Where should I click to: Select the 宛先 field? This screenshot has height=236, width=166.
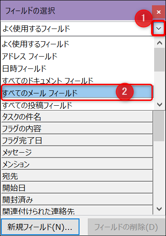pyautogui.click(x=77, y=176)
